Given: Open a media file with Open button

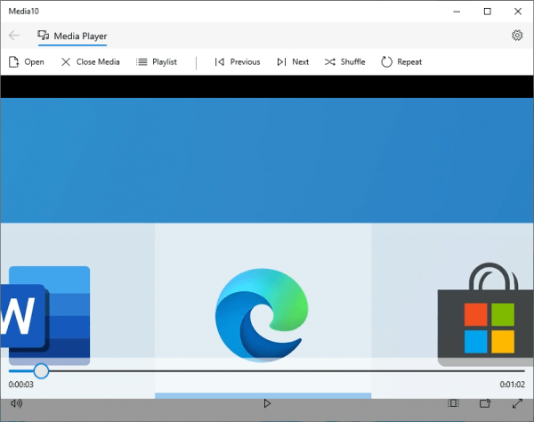Looking at the screenshot, I should (26, 62).
